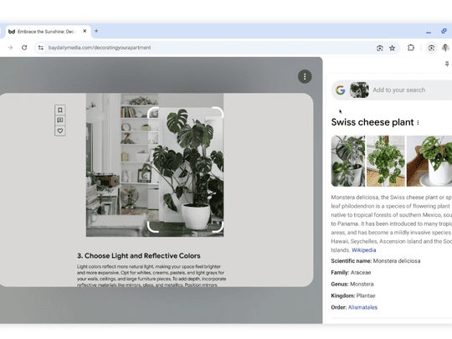Open the third potted plant result image
The width and height of the screenshot is (452, 339).
[429, 161]
